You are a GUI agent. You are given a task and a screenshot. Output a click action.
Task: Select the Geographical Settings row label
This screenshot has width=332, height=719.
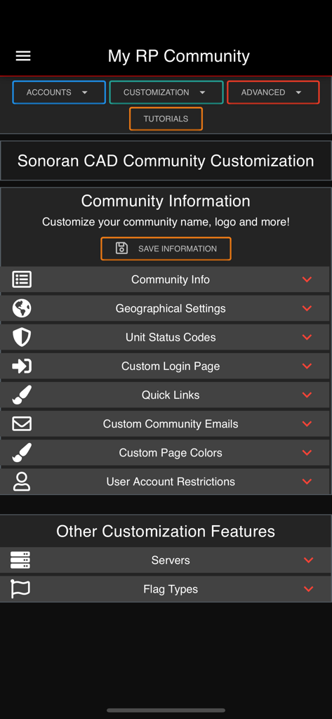171,308
